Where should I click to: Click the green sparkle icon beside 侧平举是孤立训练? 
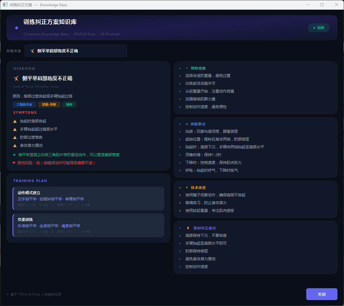pyautogui.click(x=14, y=155)
